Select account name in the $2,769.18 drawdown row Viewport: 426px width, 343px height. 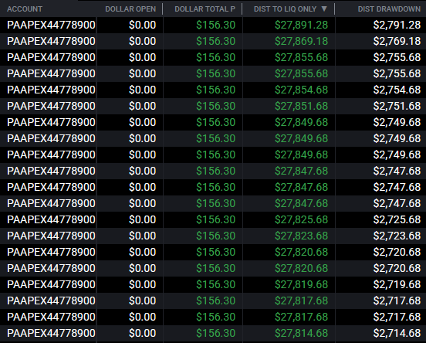pos(51,42)
